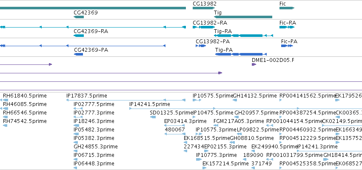Image resolution: width=362 pixels, height=170 pixels.
Task: Select the SD01325.5prime EST arrow
Action: tap(153, 117)
